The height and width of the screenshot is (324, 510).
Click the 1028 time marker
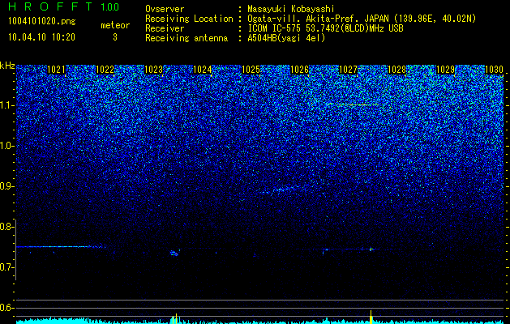[396, 70]
